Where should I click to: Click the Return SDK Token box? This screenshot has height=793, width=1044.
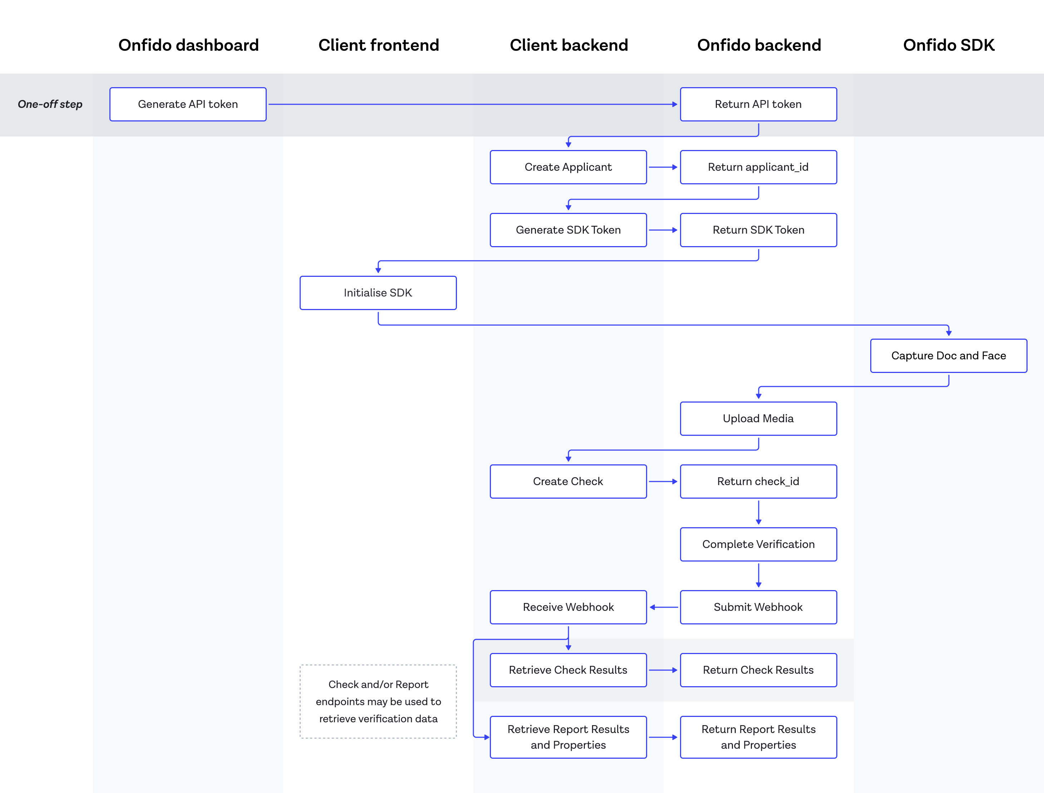tap(758, 230)
